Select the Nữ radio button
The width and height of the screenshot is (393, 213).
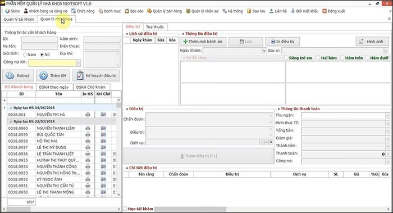point(42,55)
